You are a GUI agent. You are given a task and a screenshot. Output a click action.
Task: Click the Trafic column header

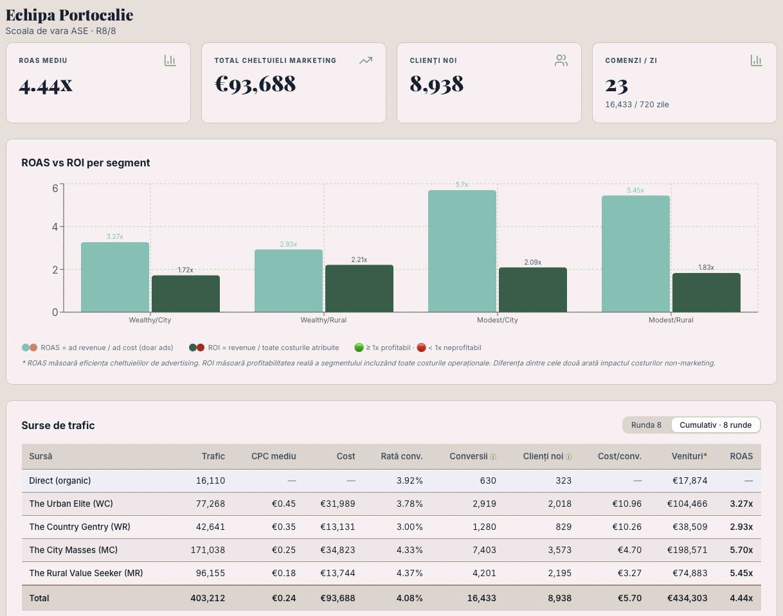point(213,456)
